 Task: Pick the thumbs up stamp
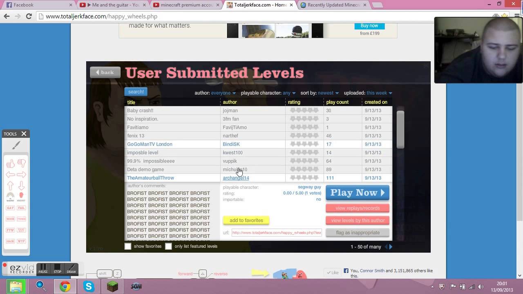[x=10, y=164]
